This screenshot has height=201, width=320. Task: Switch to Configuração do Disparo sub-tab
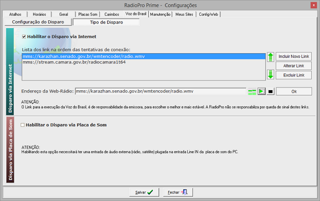(x=38, y=22)
